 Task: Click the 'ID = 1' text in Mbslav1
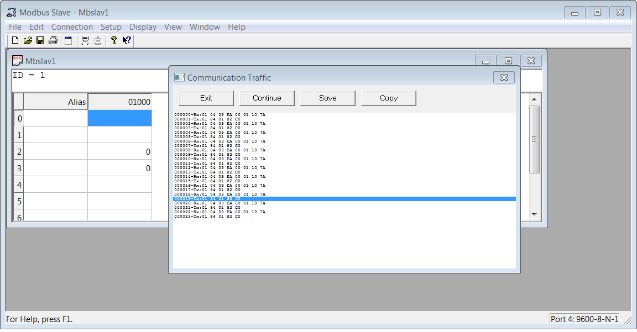[28, 75]
